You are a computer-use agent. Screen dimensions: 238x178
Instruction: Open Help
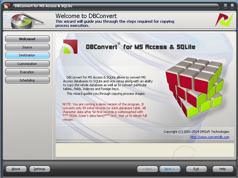(223, 169)
